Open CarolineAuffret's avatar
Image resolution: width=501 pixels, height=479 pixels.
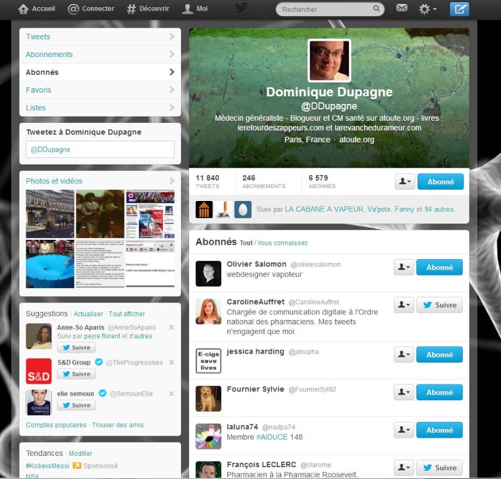[x=209, y=311]
